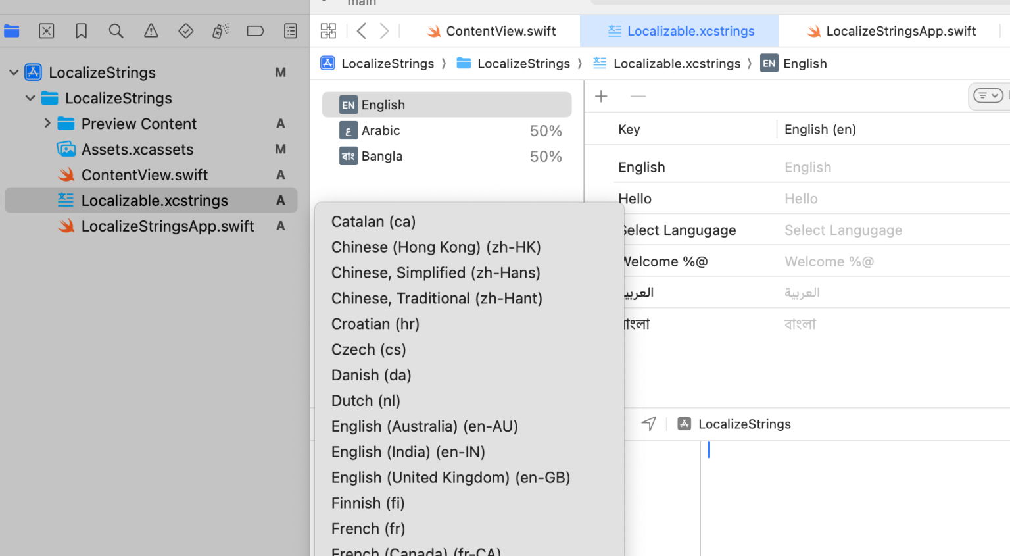The height and width of the screenshot is (556, 1010).
Task: Click the plus button to add string
Action: (x=601, y=97)
